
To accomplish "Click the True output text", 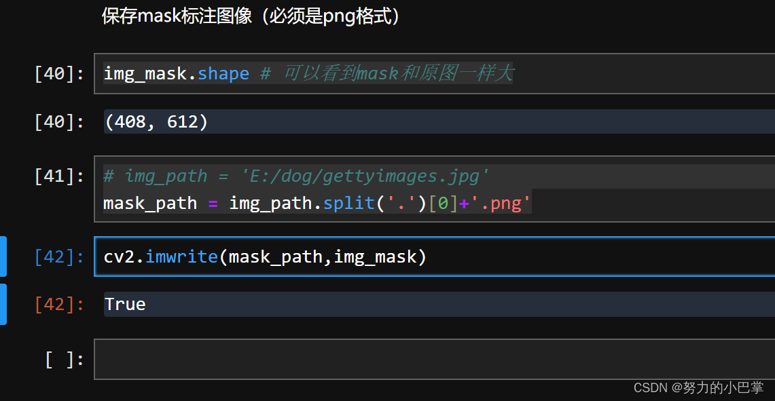I will pyautogui.click(x=125, y=304).
